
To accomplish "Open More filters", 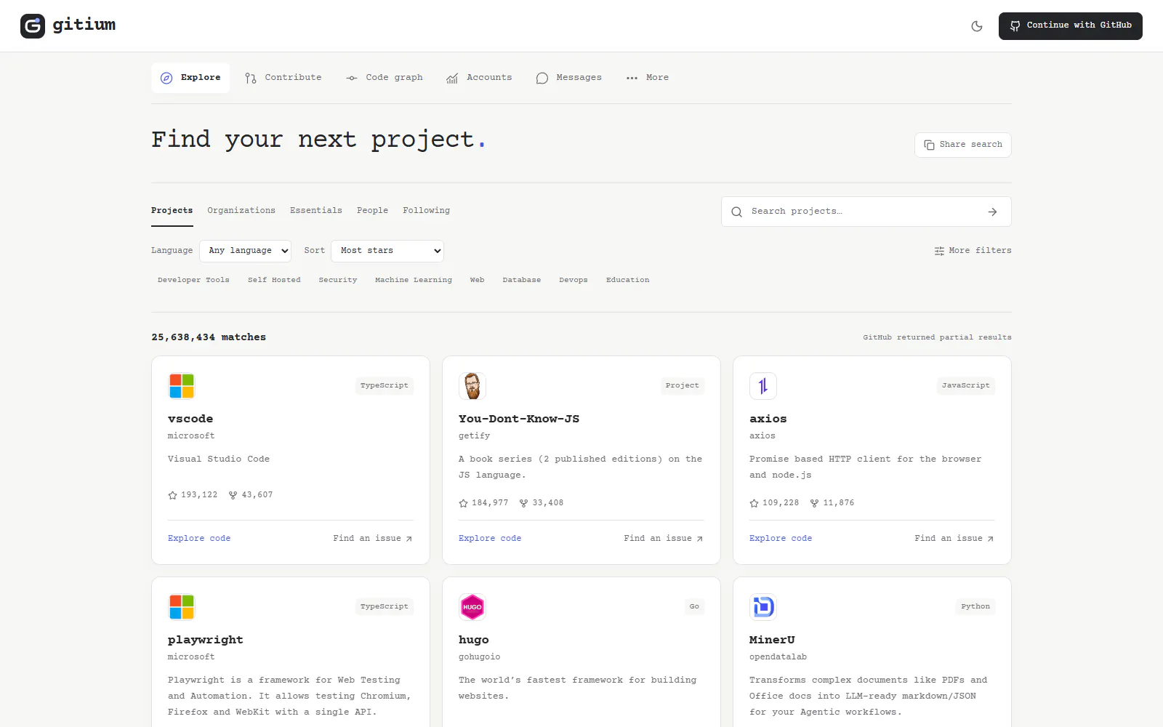I will pos(973,251).
